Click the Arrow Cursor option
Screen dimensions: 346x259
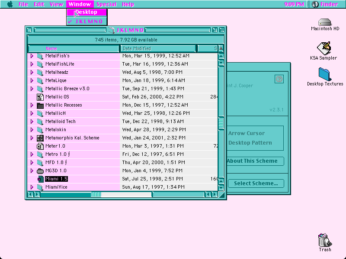point(247,133)
